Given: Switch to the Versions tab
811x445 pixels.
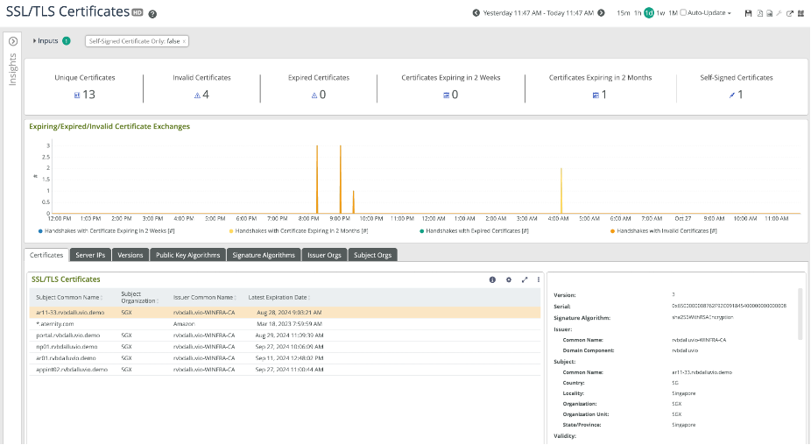Looking at the screenshot, I should (x=130, y=255).
